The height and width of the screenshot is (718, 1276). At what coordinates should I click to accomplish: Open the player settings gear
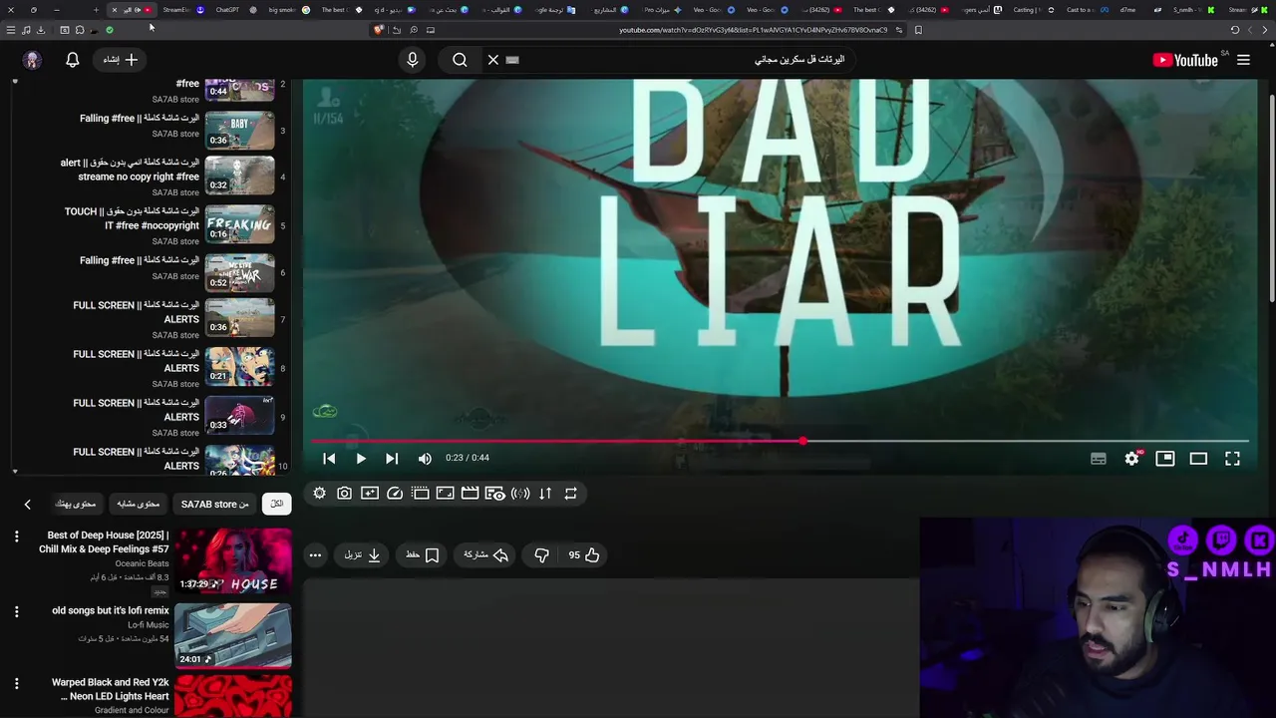click(1132, 459)
